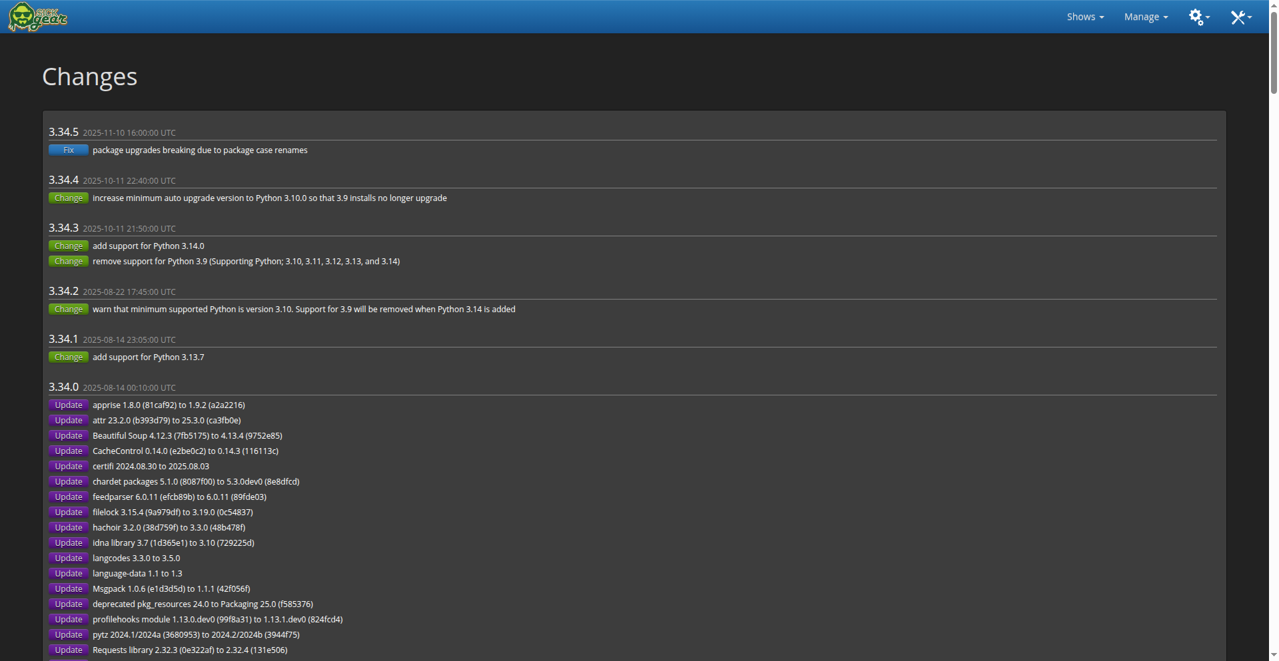Viewport: 1279px width, 661px height.
Task: Click the Fix badge under 3.34.5
Action: tap(69, 150)
